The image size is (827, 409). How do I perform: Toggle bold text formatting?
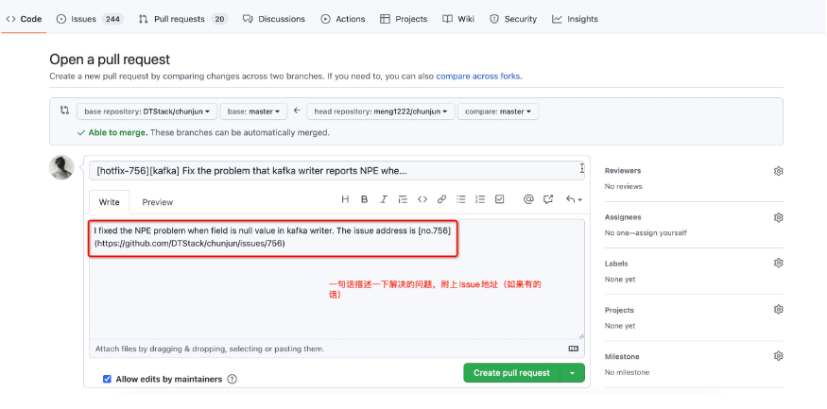pyautogui.click(x=365, y=199)
